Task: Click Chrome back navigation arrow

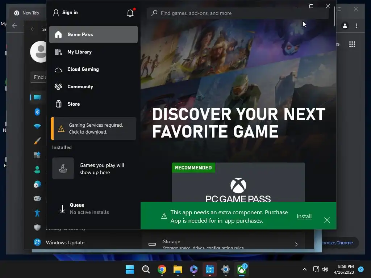Action: coord(14,26)
